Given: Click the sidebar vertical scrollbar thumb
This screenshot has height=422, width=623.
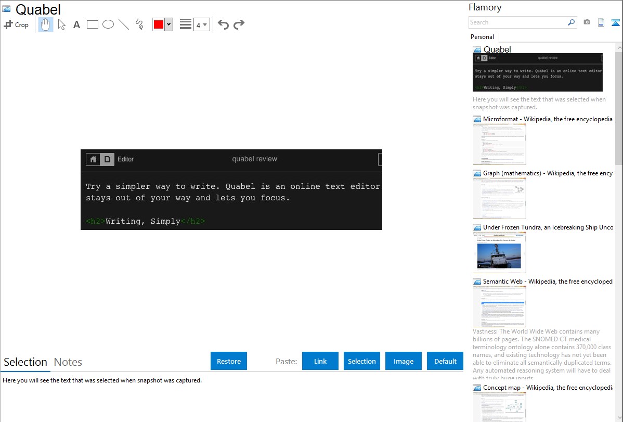Looking at the screenshot, I should click(619, 108).
